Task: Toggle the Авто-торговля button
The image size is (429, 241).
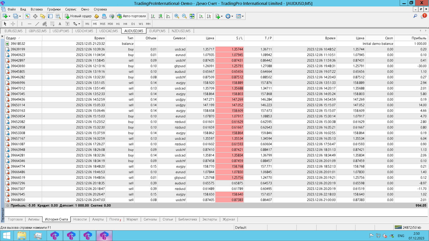Action: 131,16
